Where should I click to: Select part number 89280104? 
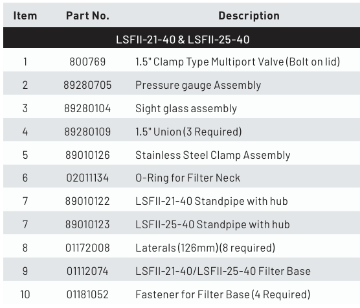[87, 108]
